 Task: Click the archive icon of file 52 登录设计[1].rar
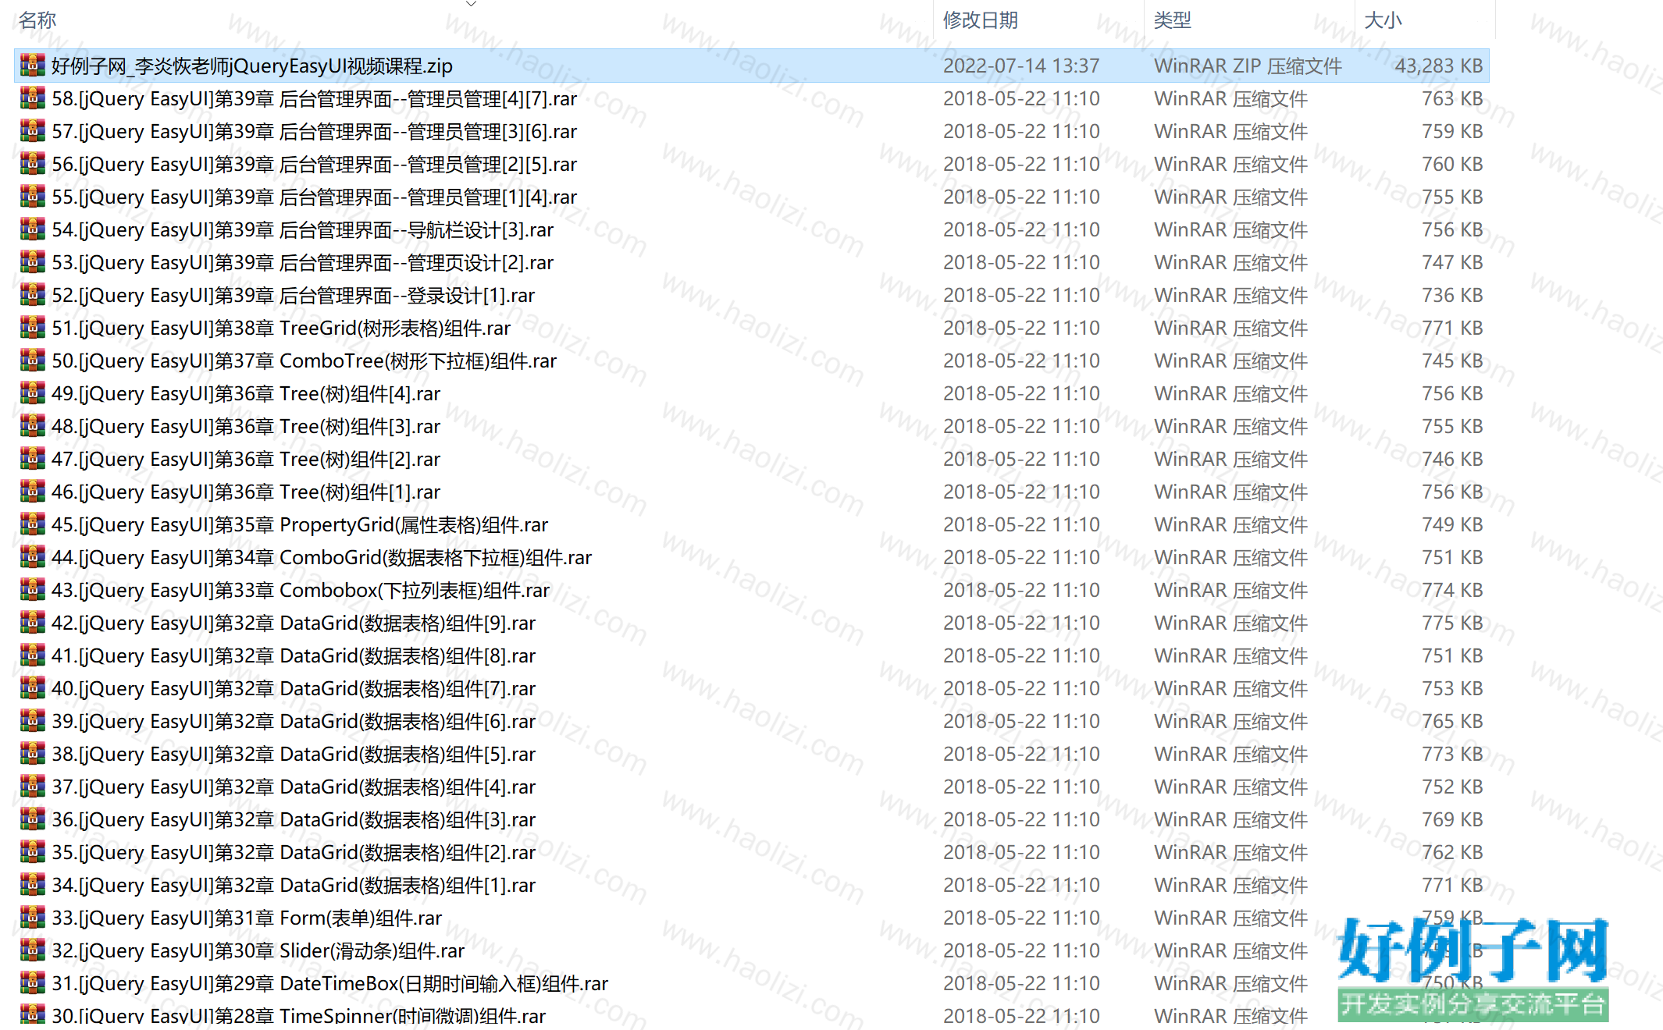(32, 295)
